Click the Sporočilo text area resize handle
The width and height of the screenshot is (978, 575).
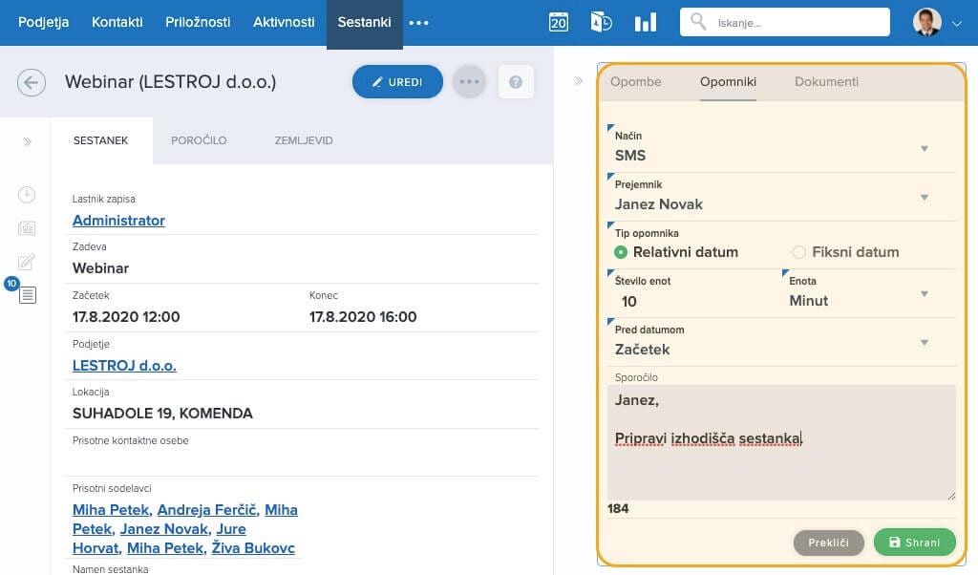pos(951,496)
